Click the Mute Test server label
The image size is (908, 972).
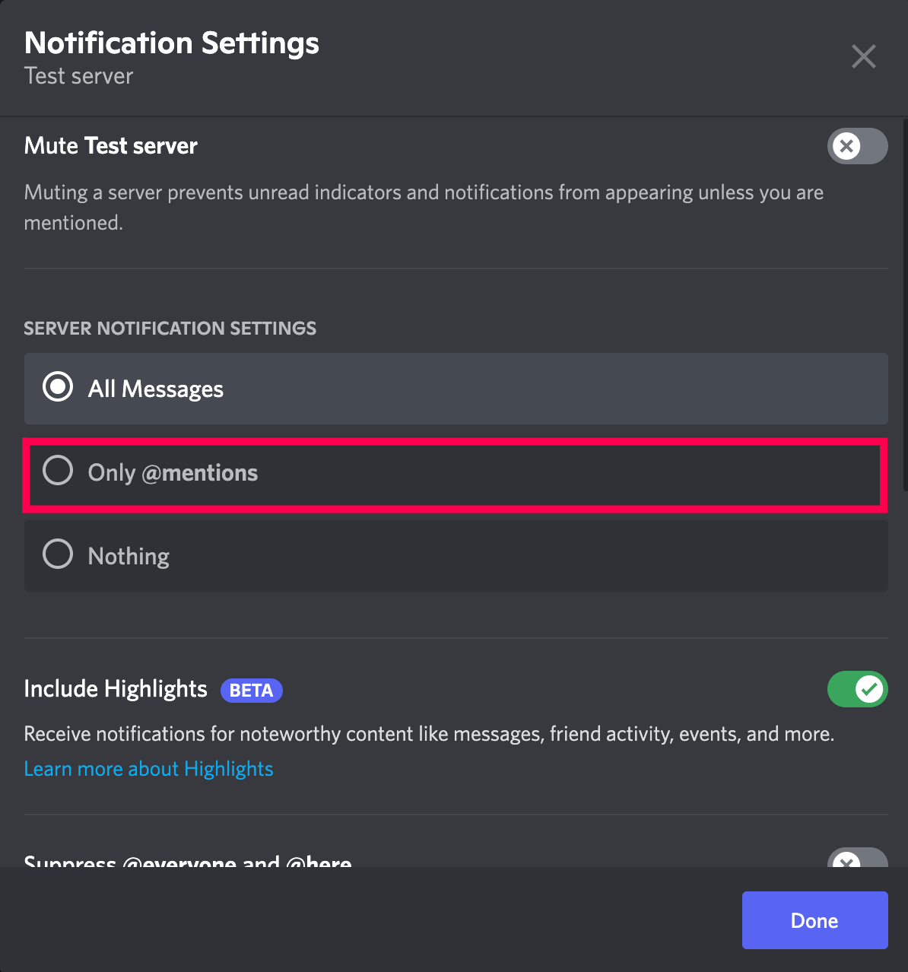click(x=110, y=145)
